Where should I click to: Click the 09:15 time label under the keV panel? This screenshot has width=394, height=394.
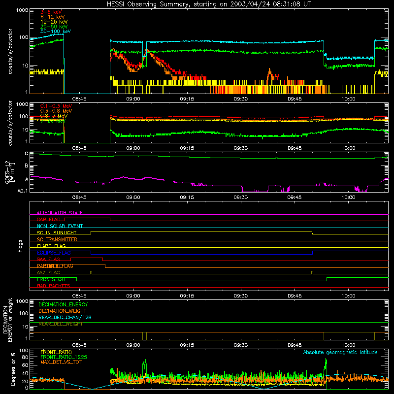pyautogui.click(x=187, y=99)
